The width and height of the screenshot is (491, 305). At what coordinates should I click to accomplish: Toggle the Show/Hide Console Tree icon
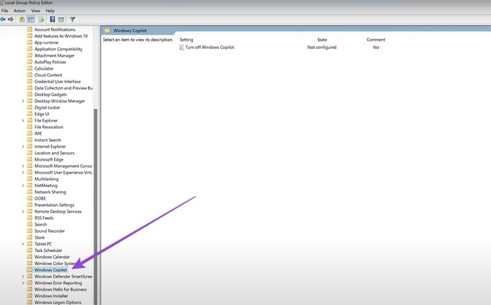(x=31, y=20)
